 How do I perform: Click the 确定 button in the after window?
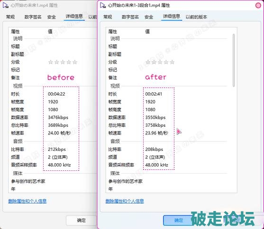(179, 220)
